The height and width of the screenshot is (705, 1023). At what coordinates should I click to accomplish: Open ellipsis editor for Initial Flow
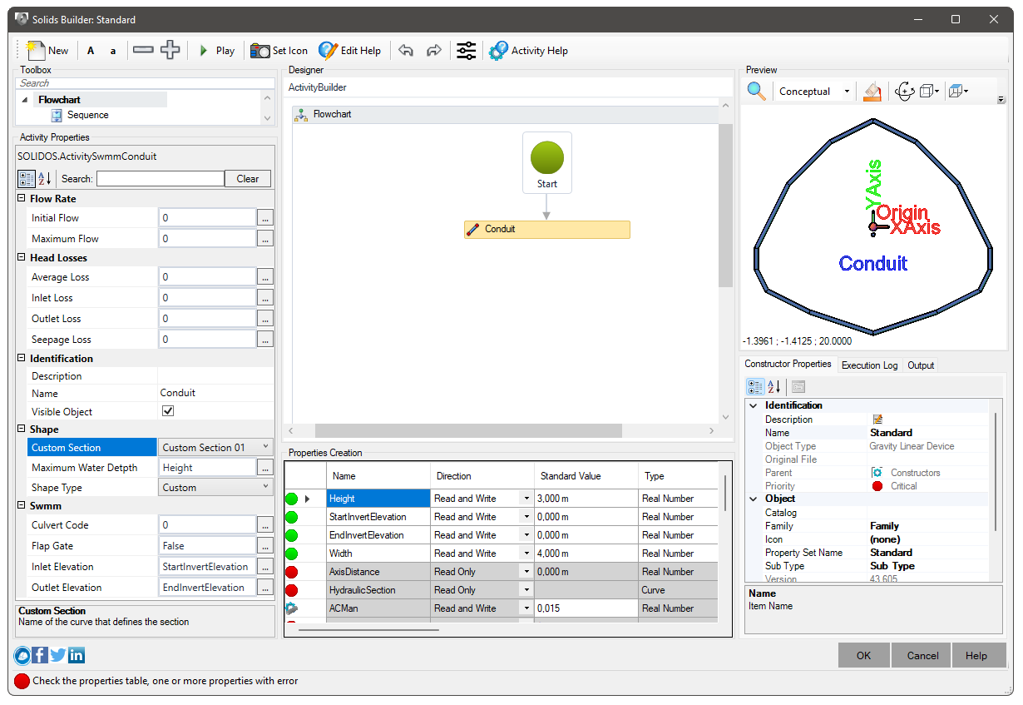pos(265,218)
